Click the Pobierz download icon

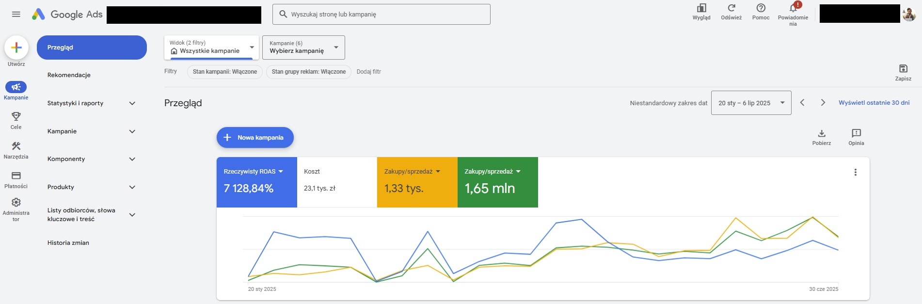(822, 133)
